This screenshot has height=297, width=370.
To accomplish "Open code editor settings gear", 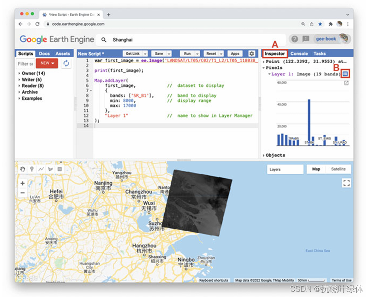I will tap(252, 54).
